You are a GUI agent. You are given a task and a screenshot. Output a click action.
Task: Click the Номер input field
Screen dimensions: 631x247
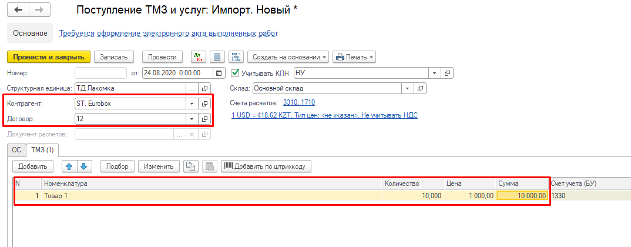point(100,74)
